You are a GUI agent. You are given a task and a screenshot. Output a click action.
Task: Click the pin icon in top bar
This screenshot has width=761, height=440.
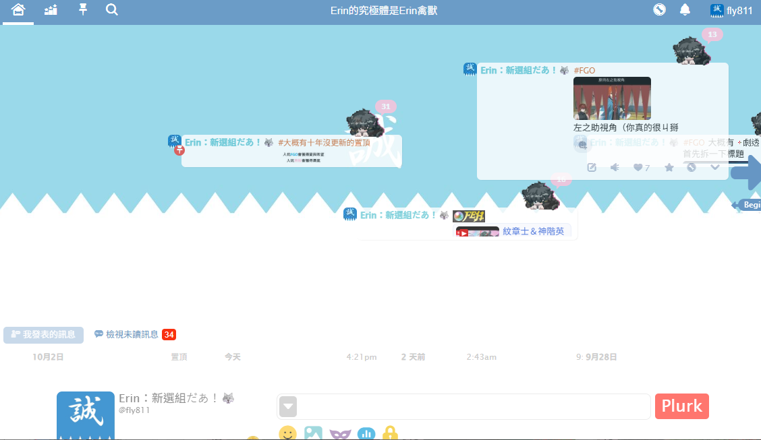pos(83,10)
